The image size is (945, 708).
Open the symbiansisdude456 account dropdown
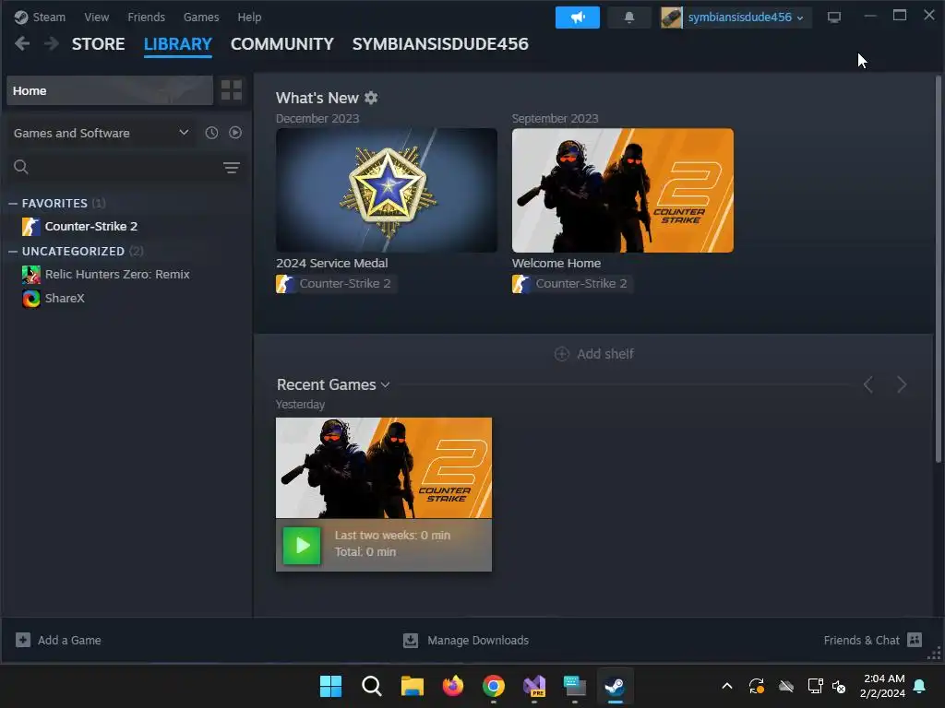coord(735,18)
